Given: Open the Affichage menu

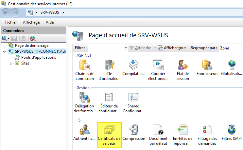Looking at the screenshot, I should 31,22.
